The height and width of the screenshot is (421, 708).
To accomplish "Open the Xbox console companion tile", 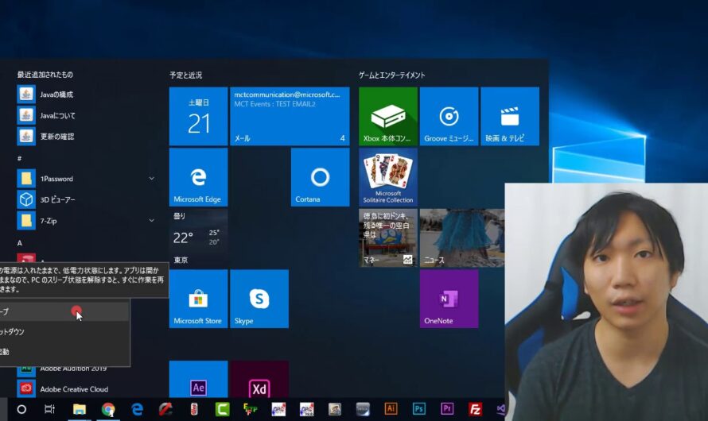I will click(x=388, y=117).
